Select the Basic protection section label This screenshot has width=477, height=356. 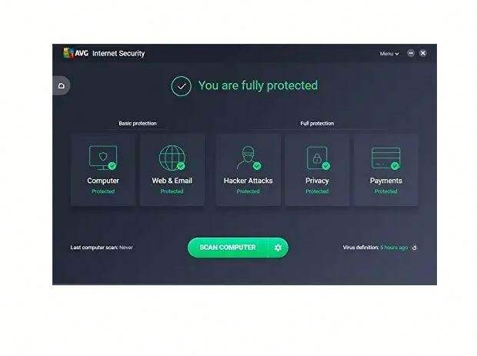(x=138, y=124)
